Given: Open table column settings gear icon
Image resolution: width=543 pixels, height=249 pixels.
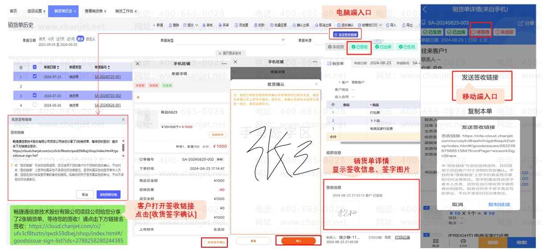Looking at the screenshot, I should [21, 67].
